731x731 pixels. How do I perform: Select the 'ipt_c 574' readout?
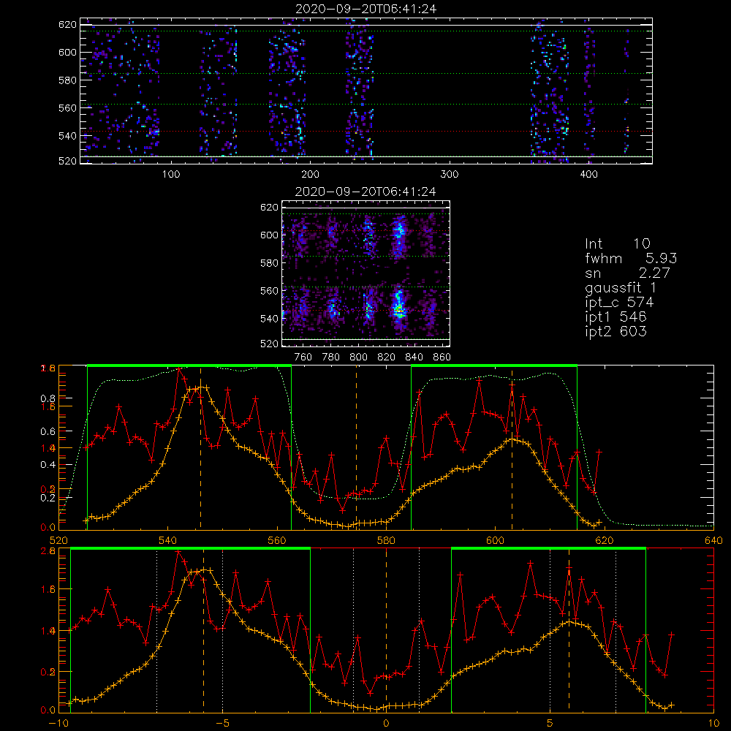tap(620, 303)
